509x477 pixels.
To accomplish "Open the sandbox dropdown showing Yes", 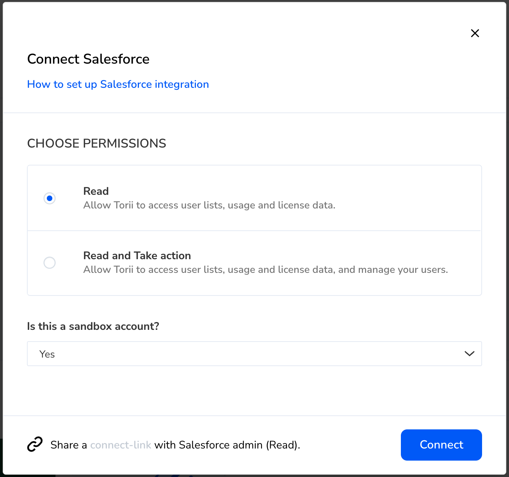I will [255, 354].
